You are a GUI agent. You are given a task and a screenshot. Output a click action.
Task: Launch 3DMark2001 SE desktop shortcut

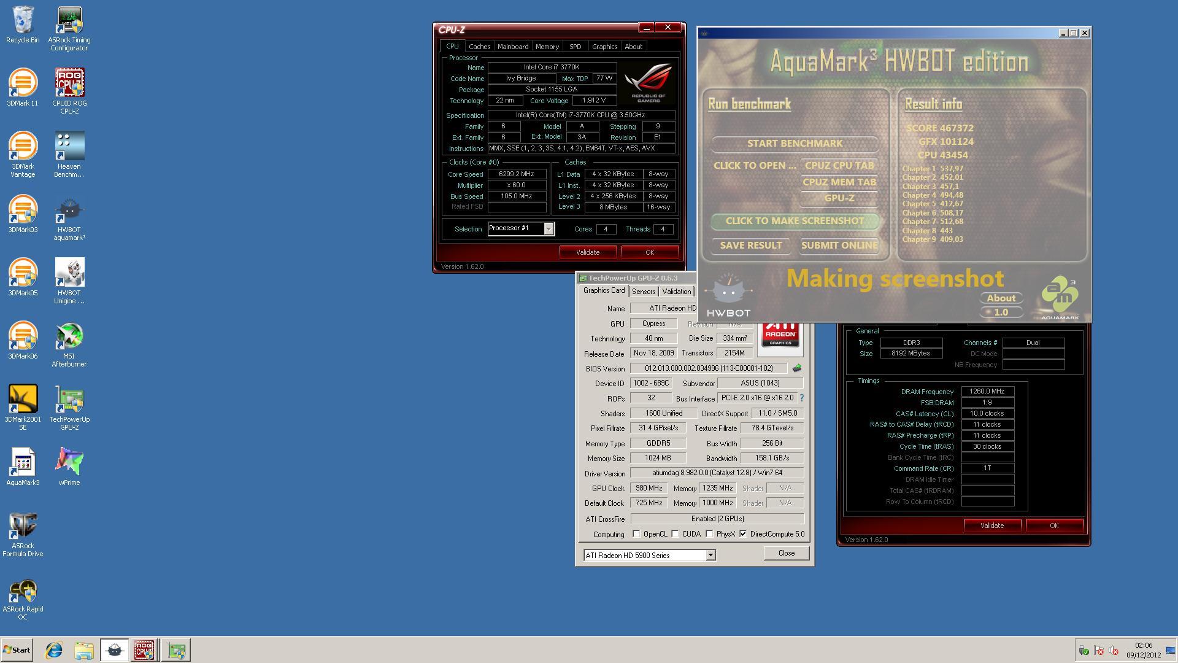click(23, 408)
